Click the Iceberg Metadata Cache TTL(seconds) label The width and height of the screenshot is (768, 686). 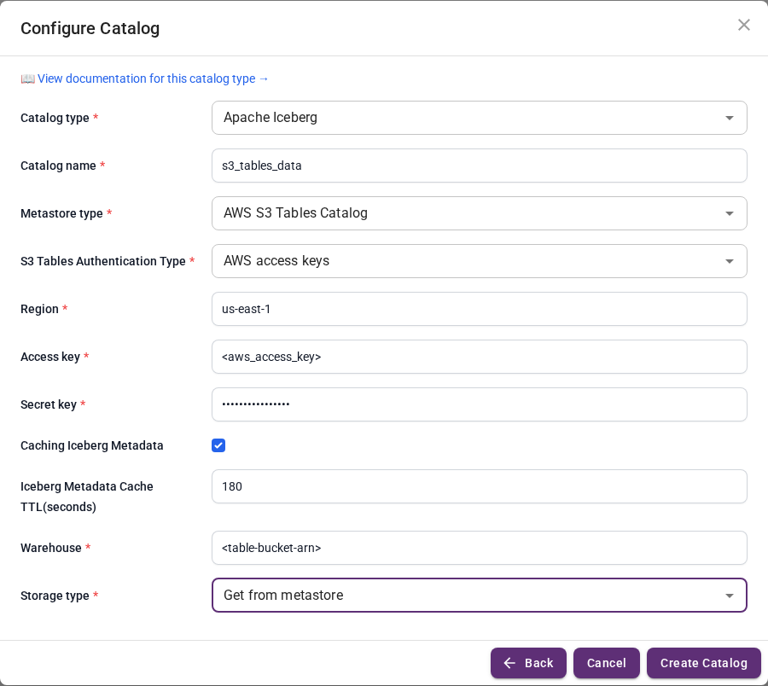87,497
